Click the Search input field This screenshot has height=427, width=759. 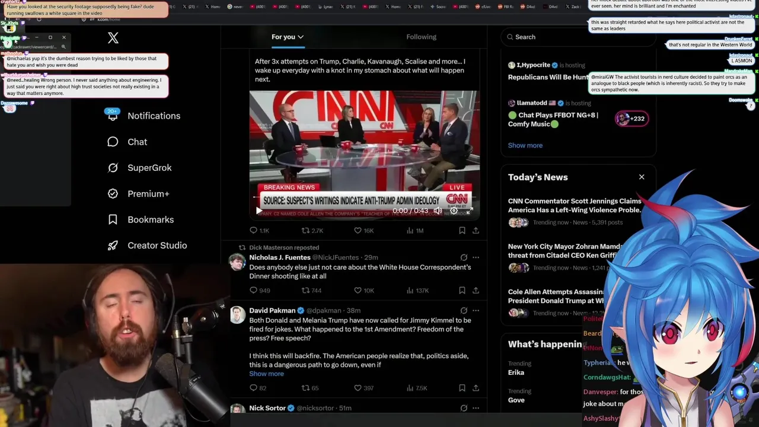tap(578, 37)
